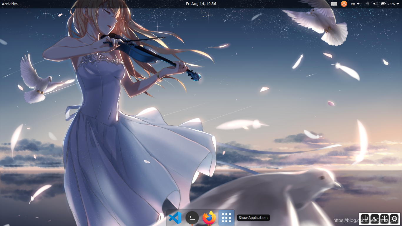This screenshot has height=226, width=402.
Task: Open the Show Applications grid
Action: 226,218
